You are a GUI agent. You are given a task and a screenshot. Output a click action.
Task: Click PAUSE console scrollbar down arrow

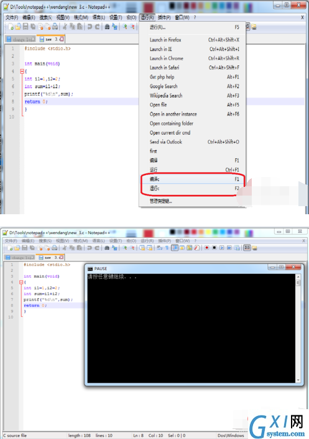298,380
